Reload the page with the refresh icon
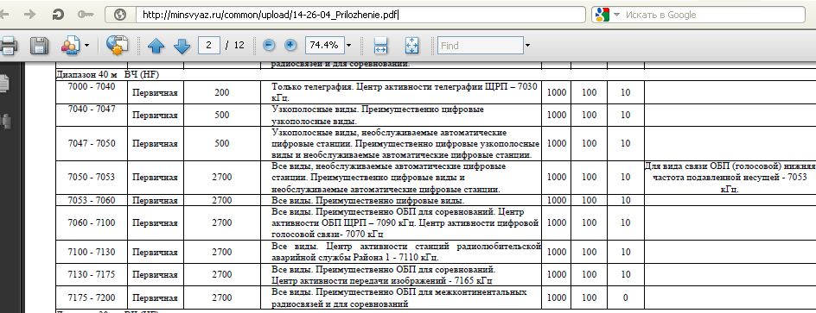 pyautogui.click(x=58, y=15)
